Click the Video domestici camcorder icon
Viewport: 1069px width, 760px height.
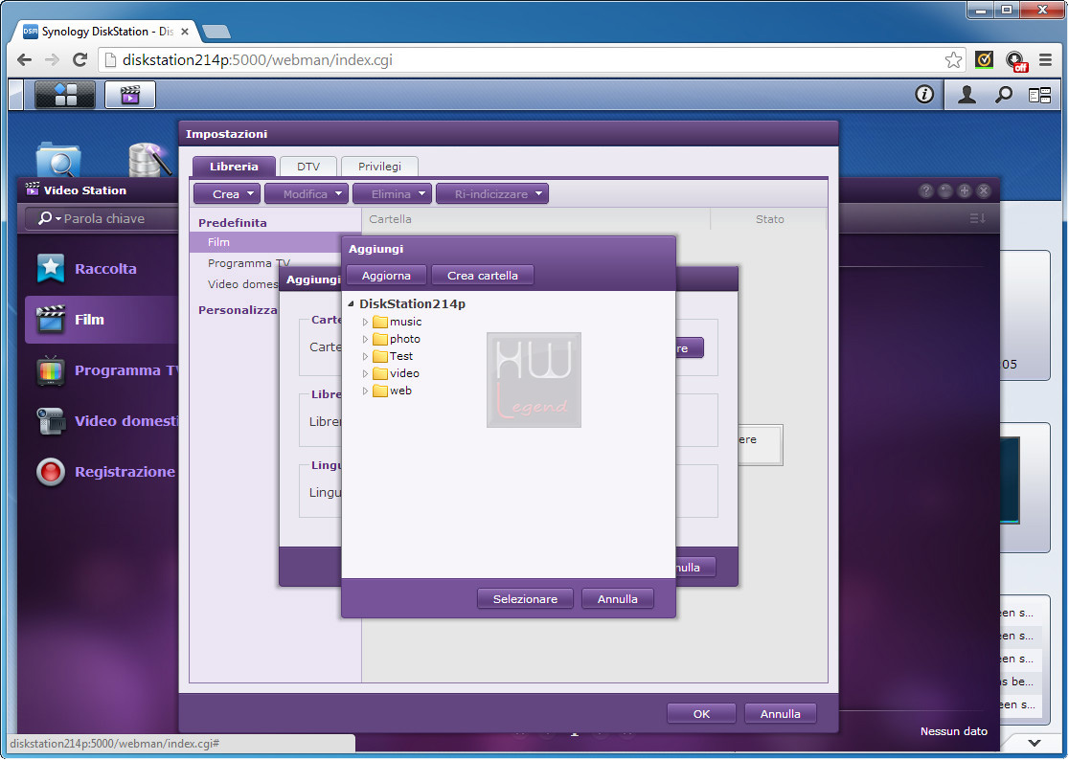coord(51,421)
